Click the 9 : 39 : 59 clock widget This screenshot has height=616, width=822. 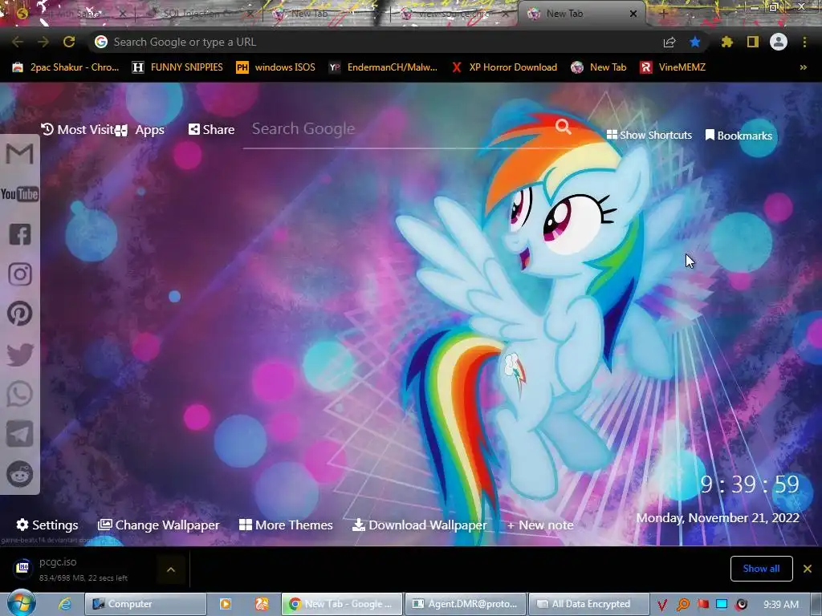750,484
